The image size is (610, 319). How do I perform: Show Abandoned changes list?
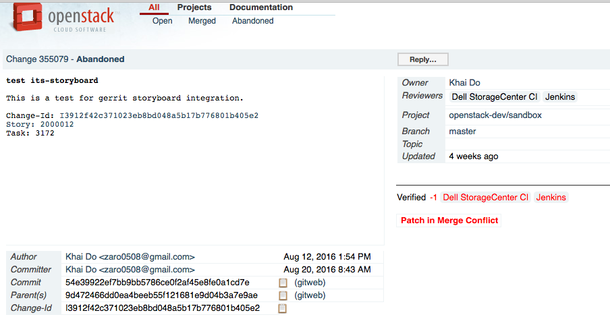[252, 21]
